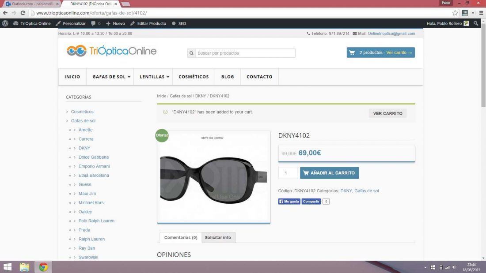
Task: Click the DKNY4102 sunglasses product image
Action: [x=213, y=177]
